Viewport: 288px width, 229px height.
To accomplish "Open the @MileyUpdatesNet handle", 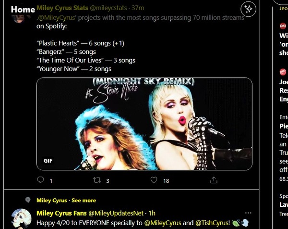I will 116,213.
